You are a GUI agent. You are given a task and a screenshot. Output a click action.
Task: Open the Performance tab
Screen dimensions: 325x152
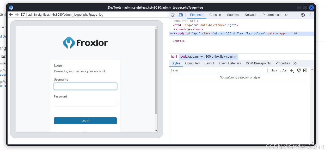271,15
